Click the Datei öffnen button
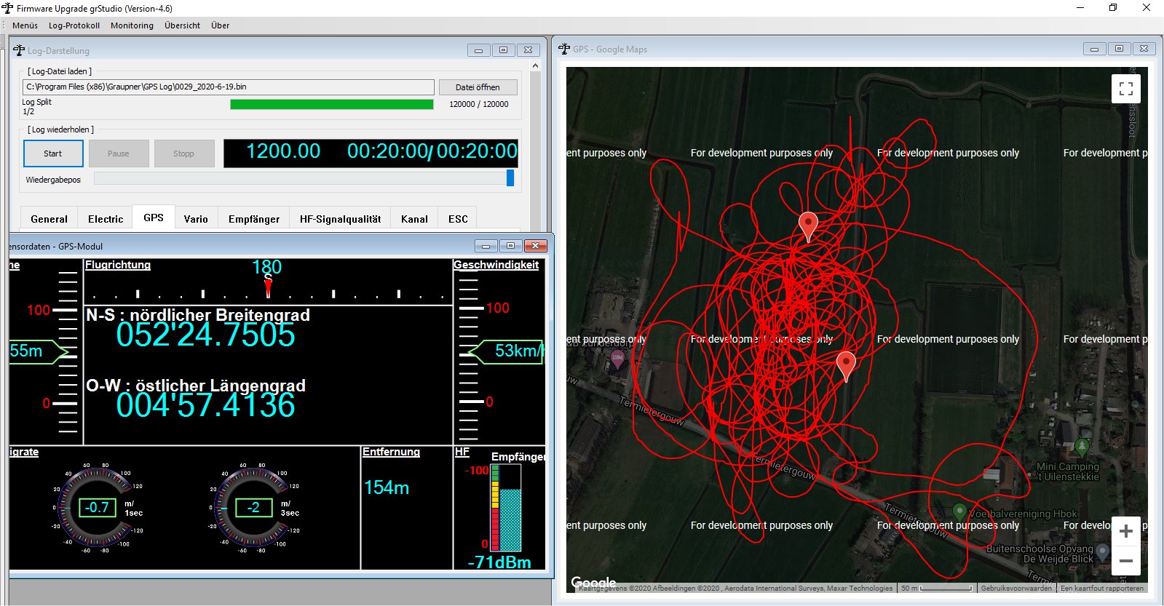1164x606 pixels. click(x=478, y=87)
